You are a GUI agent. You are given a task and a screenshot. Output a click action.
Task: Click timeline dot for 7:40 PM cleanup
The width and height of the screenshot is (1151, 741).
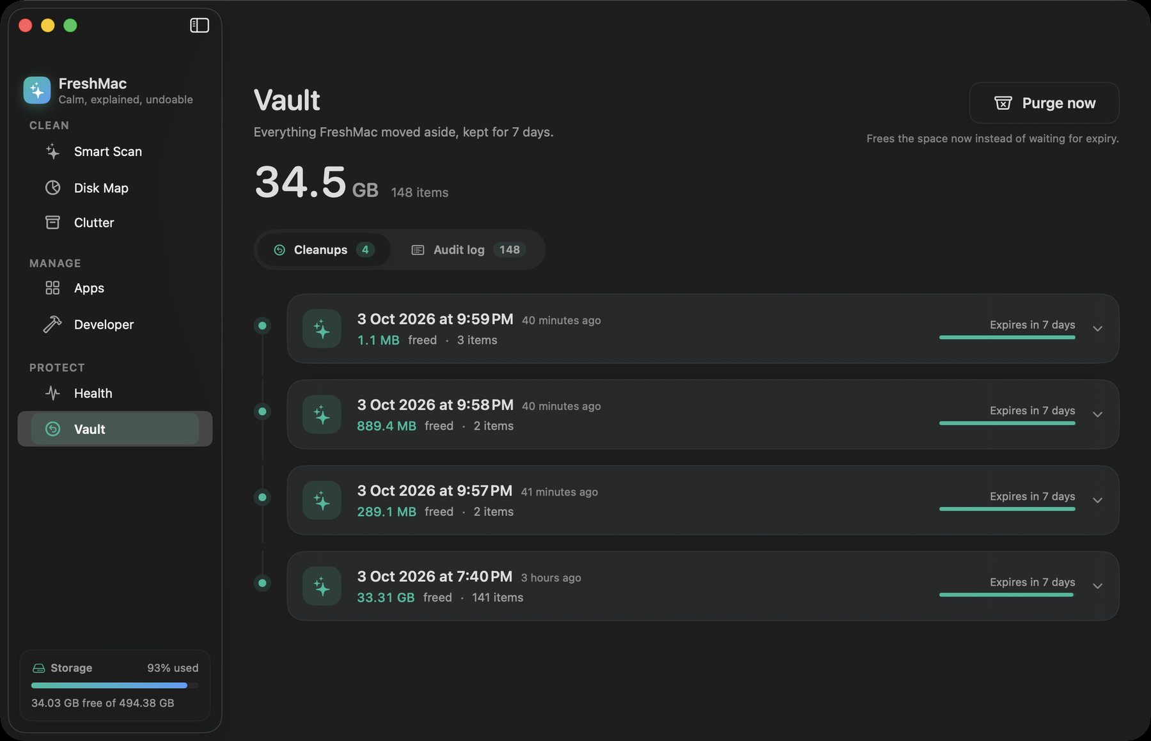pos(262,583)
